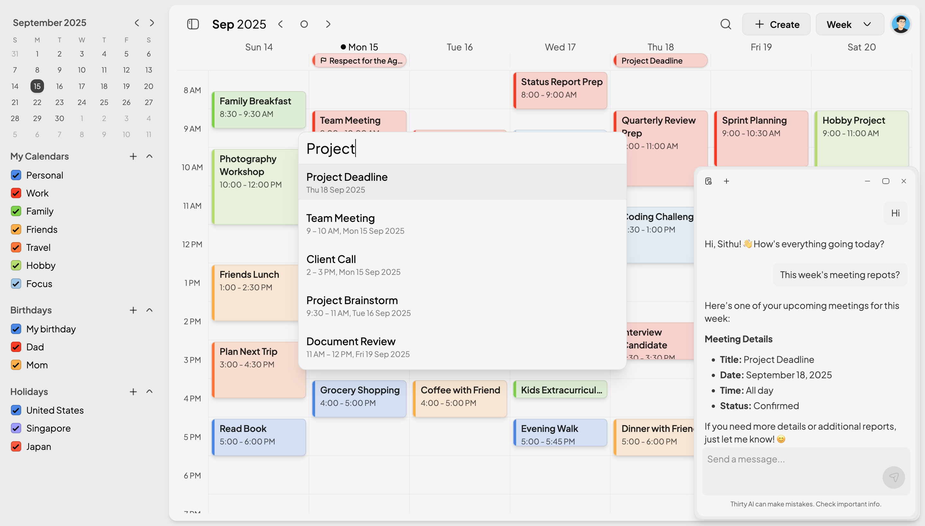Click the today circle icon next to Sep 2025

pyautogui.click(x=304, y=24)
